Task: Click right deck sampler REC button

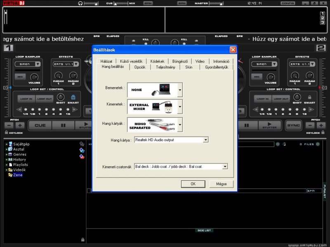Action: 257,77
